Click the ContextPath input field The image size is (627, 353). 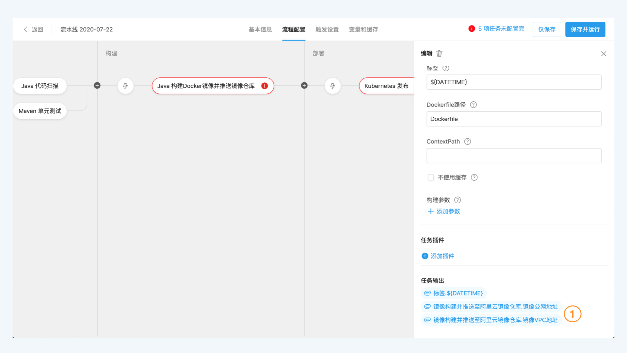[x=514, y=156]
